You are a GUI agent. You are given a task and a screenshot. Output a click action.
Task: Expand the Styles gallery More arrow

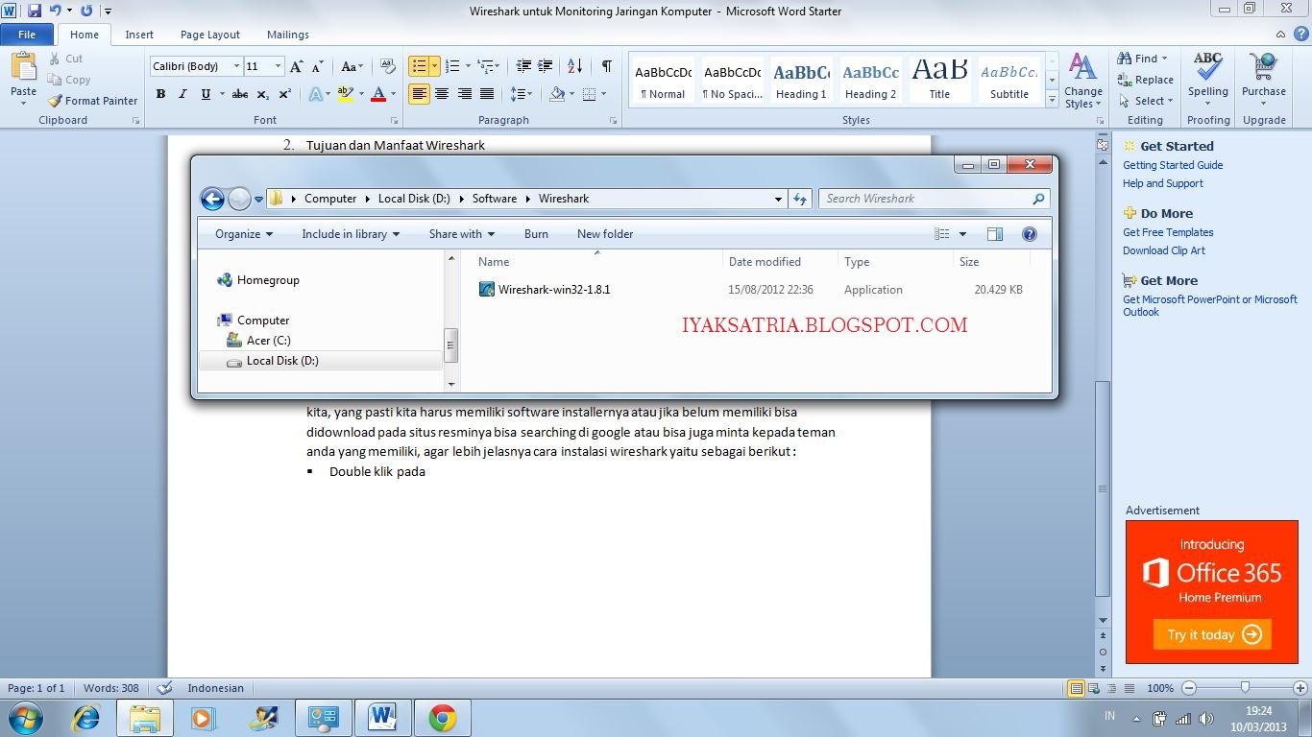[1052, 100]
